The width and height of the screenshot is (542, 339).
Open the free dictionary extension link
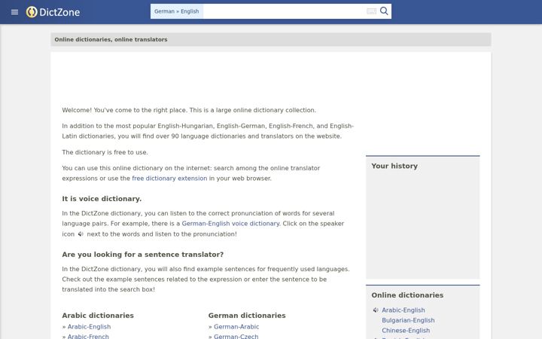coord(169,179)
